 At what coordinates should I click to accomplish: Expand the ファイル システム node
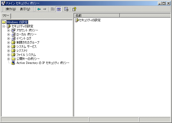8,55
